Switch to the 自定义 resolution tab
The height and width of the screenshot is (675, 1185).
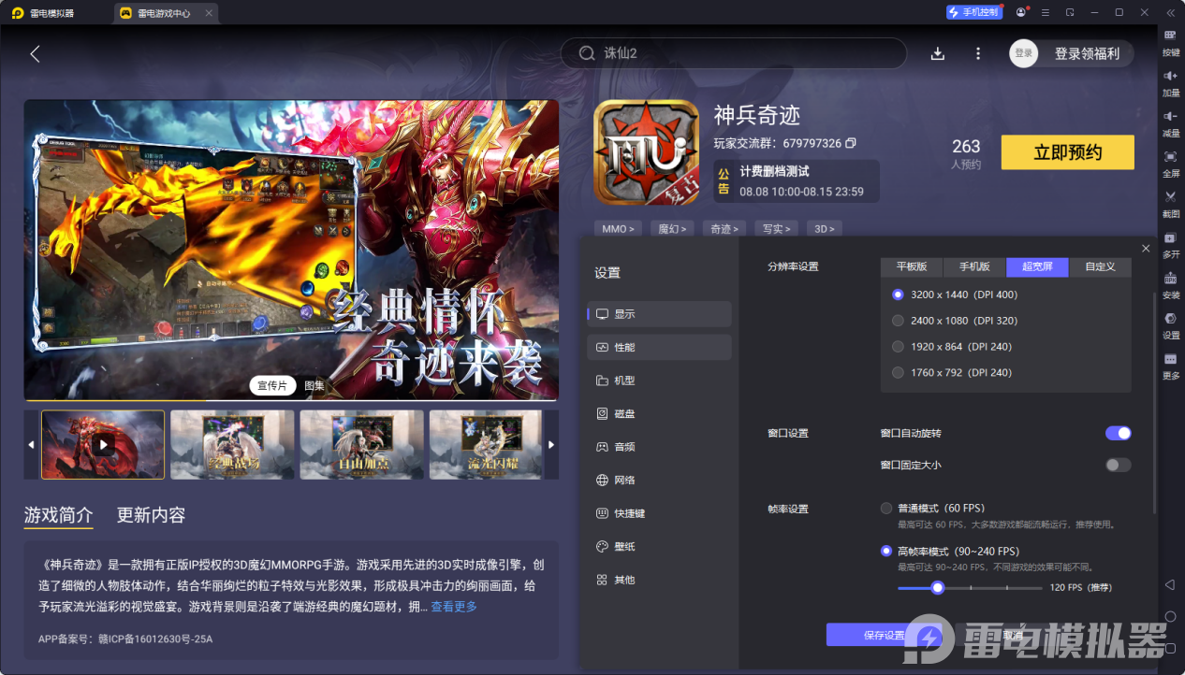1100,266
